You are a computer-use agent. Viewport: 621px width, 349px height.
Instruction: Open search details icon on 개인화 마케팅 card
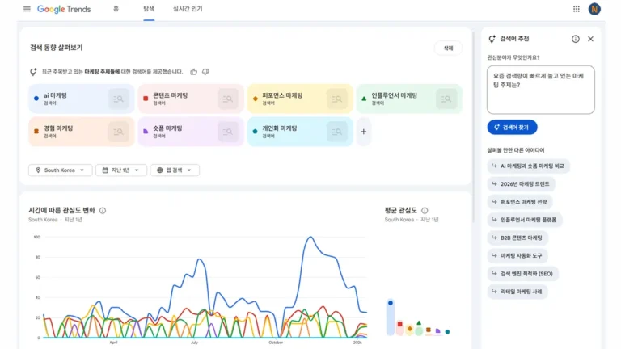pyautogui.click(x=337, y=132)
